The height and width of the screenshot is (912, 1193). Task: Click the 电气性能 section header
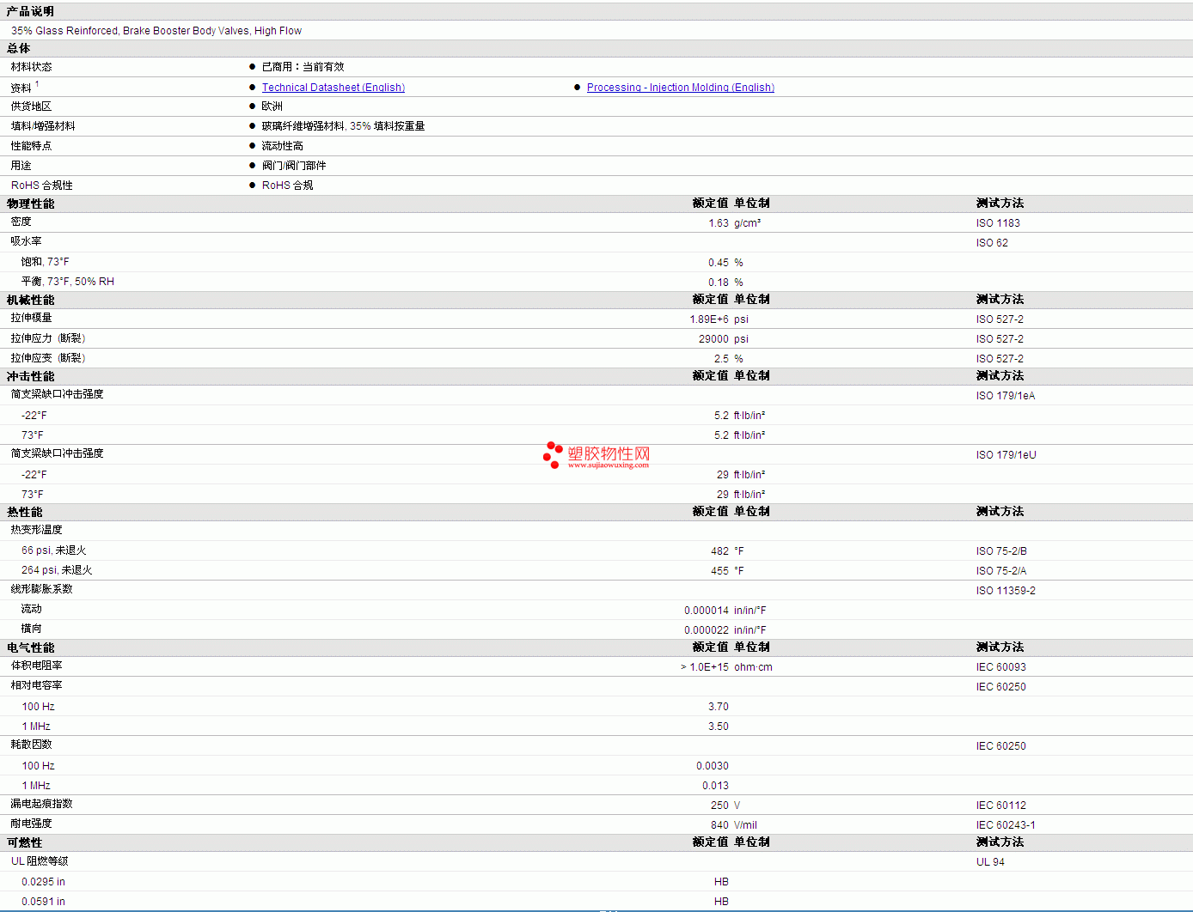(x=30, y=648)
